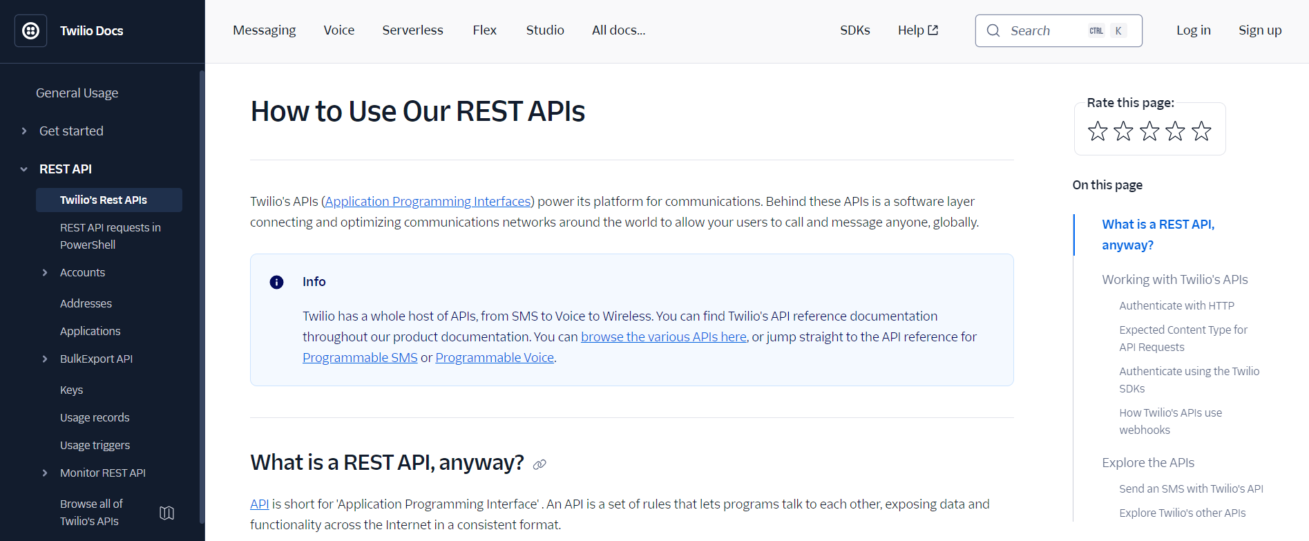Rate page with third star

(1149, 131)
